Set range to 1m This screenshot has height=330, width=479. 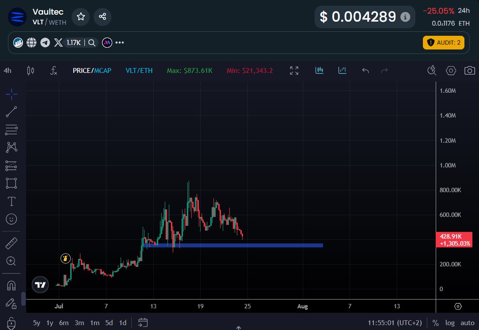point(95,322)
